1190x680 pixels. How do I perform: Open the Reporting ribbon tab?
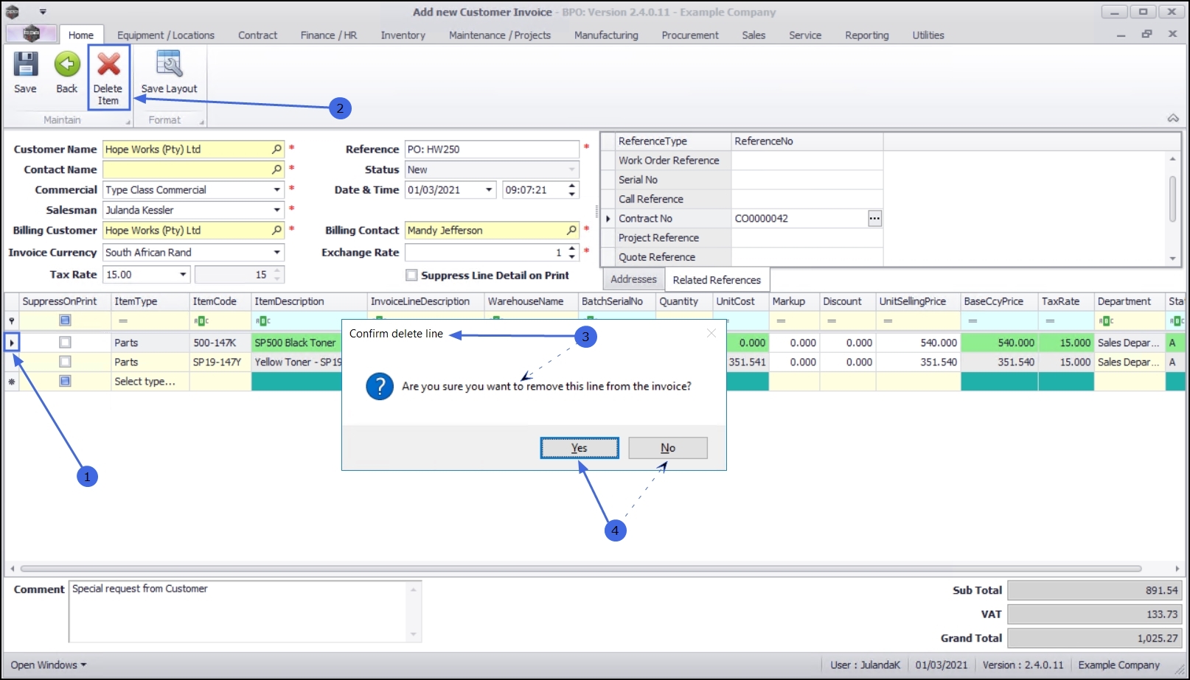(867, 35)
